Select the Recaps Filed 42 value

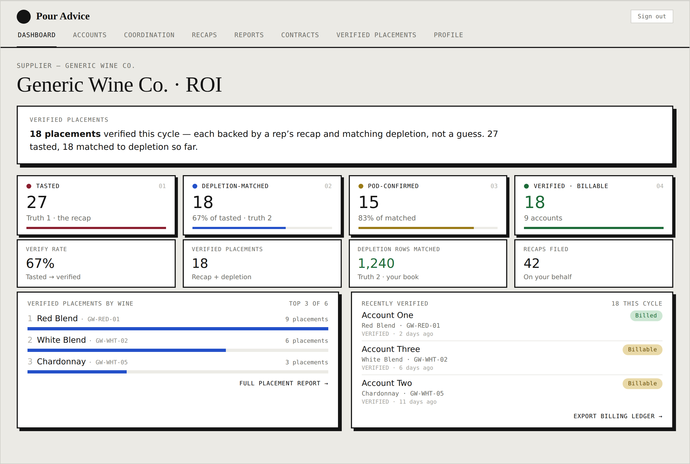pyautogui.click(x=532, y=263)
